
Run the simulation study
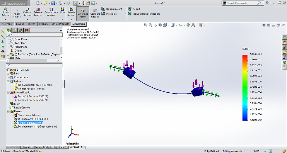(x=62, y=11)
